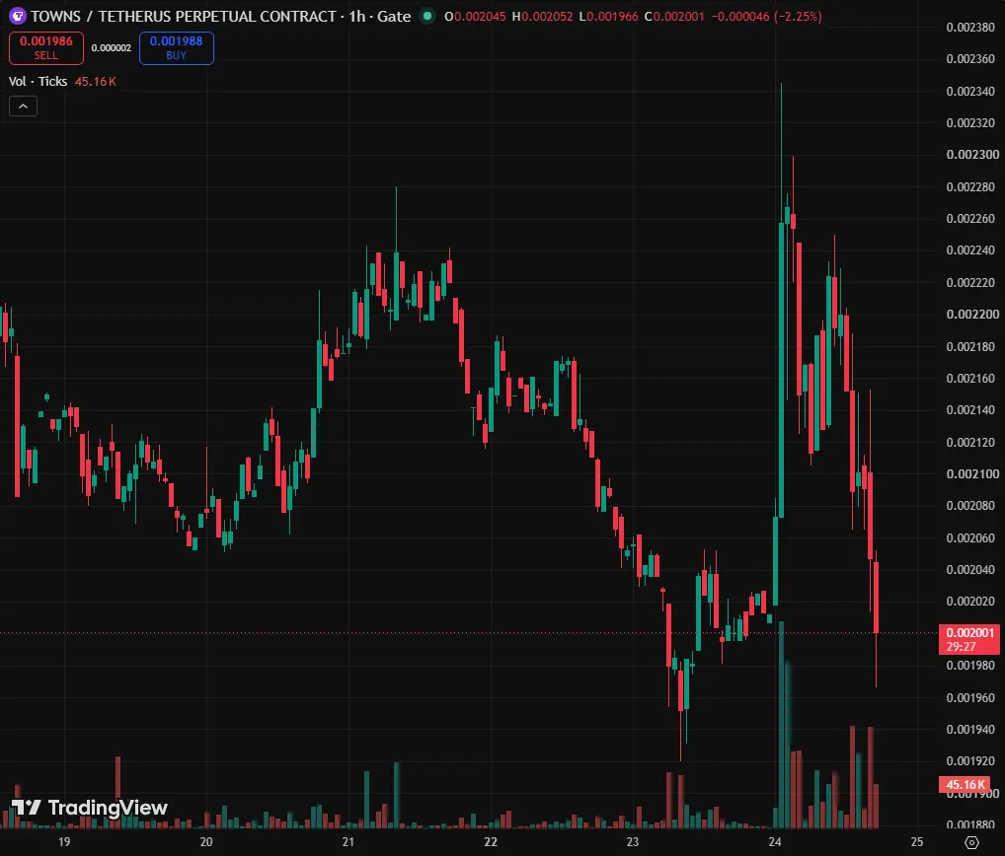Click the C0.002001 close value
The image size is (1005, 856).
point(674,16)
